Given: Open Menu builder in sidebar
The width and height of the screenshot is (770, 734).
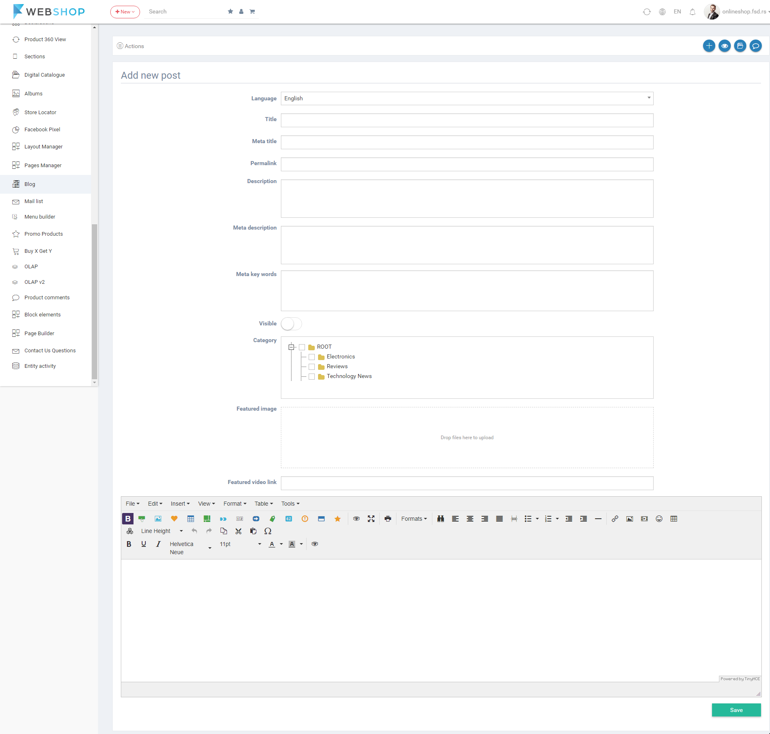Looking at the screenshot, I should pos(40,217).
